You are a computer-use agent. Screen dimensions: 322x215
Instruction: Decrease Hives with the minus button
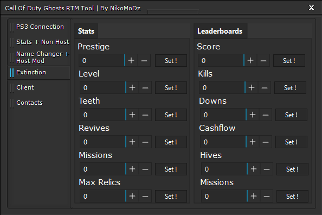267,169
